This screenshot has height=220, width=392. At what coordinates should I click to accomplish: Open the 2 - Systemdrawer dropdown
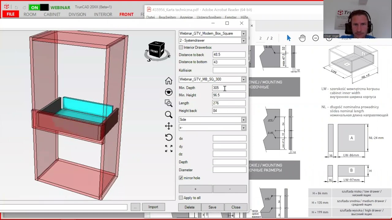click(243, 41)
